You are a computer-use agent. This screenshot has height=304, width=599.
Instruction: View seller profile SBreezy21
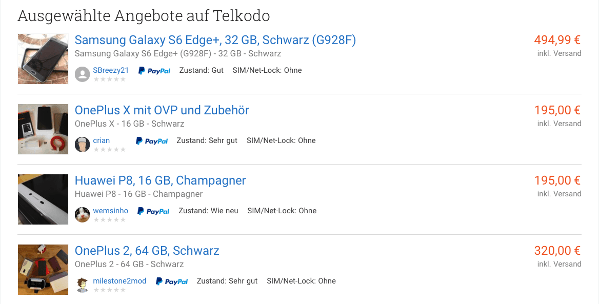tap(111, 70)
